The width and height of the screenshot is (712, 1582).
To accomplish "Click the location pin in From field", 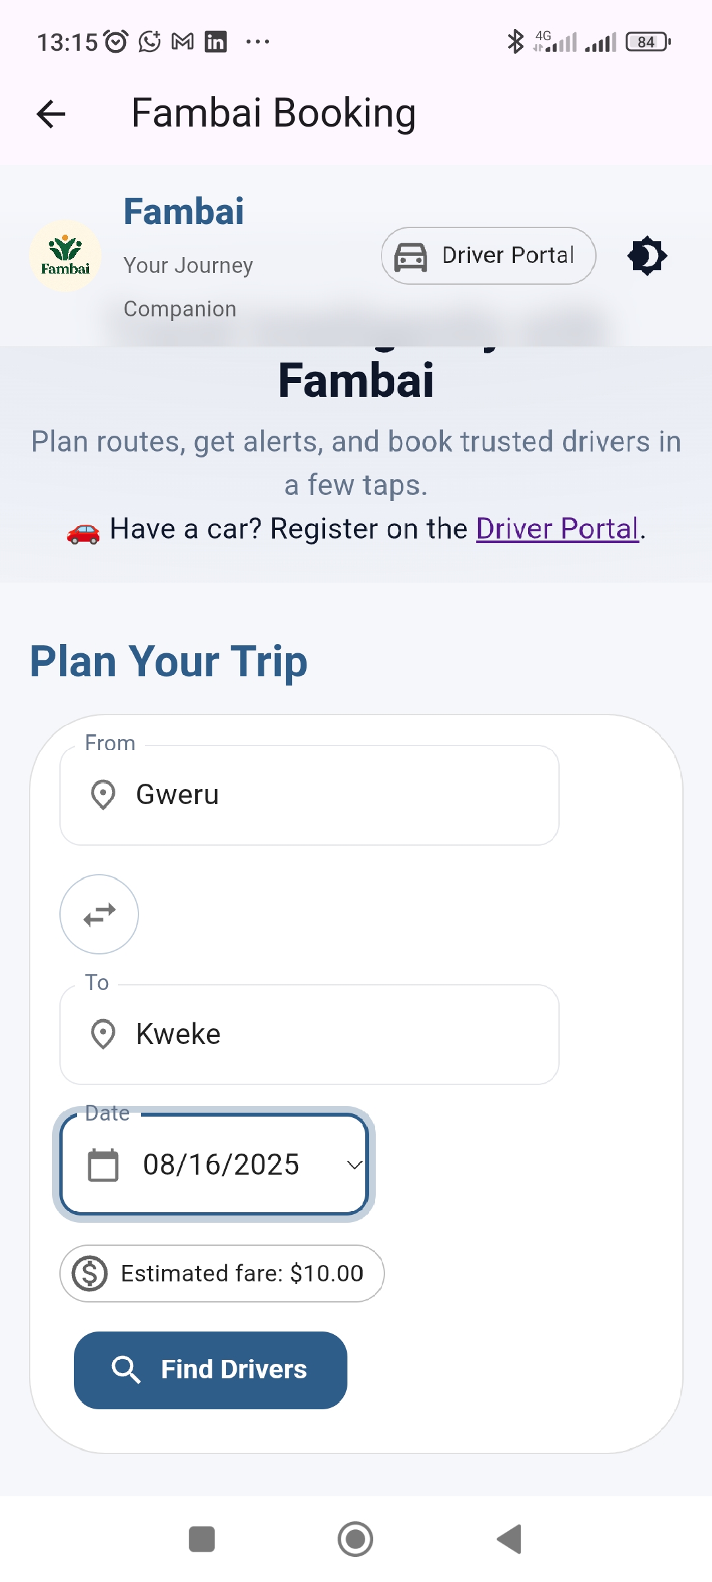I will (x=103, y=795).
